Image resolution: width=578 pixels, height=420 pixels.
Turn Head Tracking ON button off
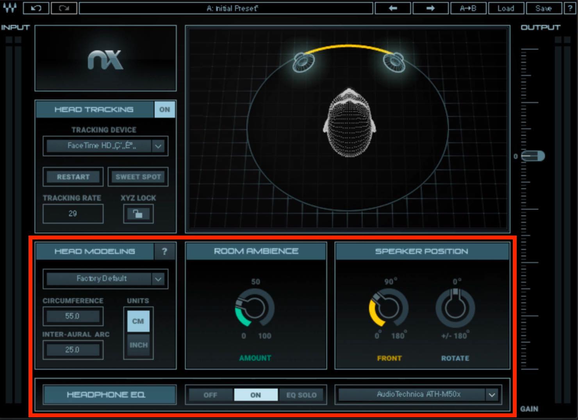click(165, 110)
